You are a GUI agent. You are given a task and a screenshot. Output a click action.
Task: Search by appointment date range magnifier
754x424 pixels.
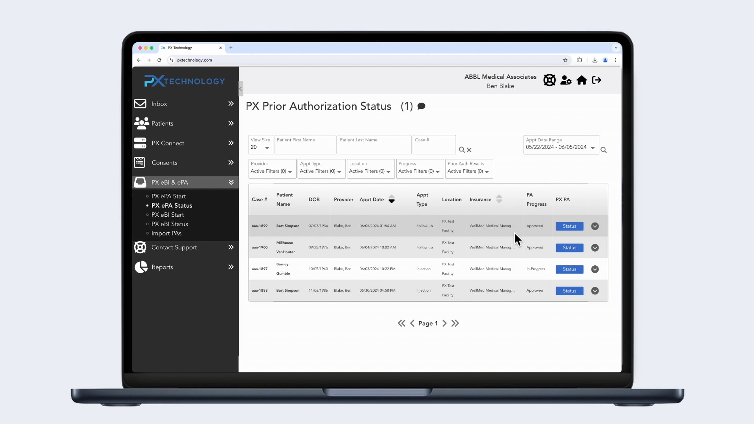click(604, 150)
